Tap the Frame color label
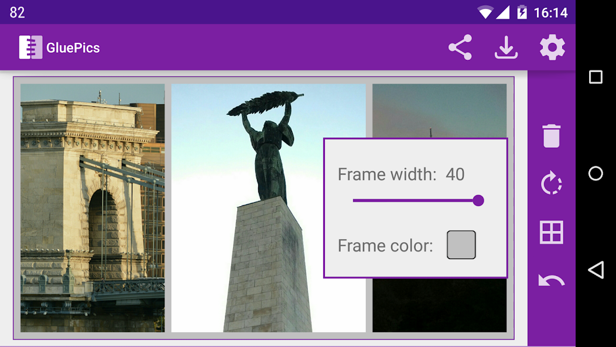This screenshot has height=347, width=616. (385, 246)
